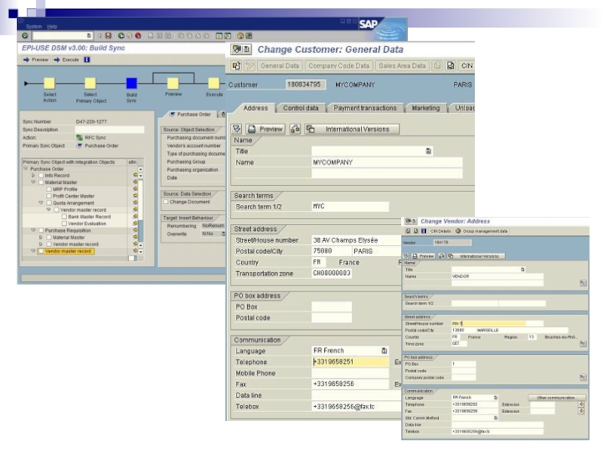The image size is (603, 452).
Task: Click yellow arrow icon in MRP Profile row
Action: click(135, 189)
